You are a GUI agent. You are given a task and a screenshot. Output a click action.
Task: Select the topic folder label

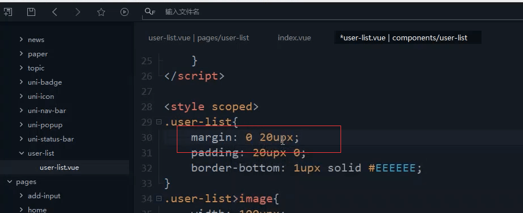point(36,68)
